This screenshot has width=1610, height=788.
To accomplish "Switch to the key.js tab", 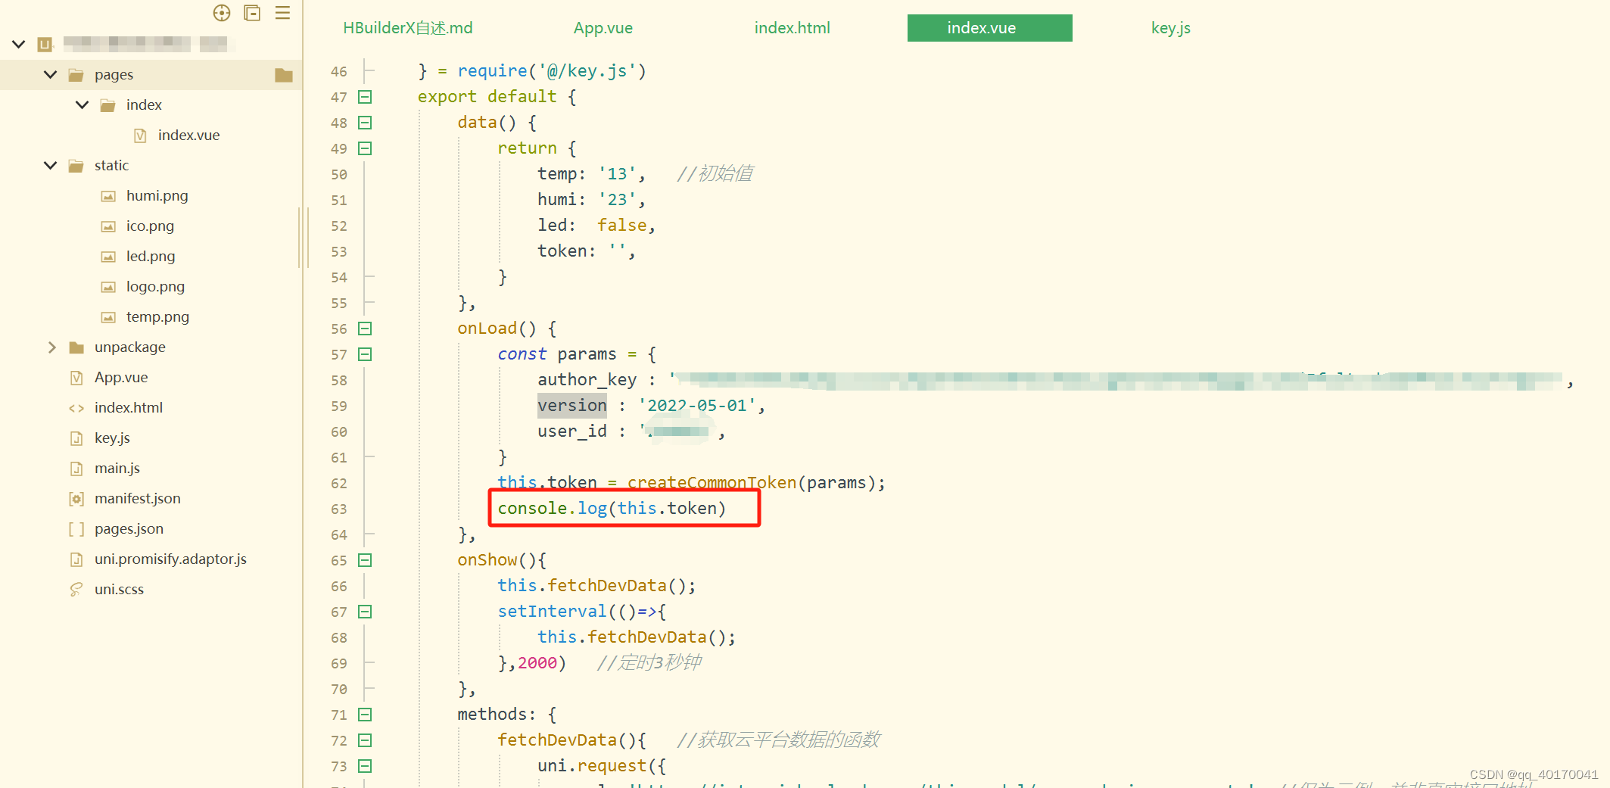I will (x=1170, y=28).
